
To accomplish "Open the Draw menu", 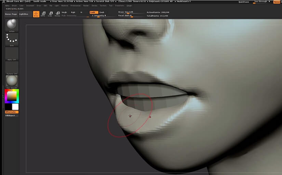I will (x=39, y=6).
